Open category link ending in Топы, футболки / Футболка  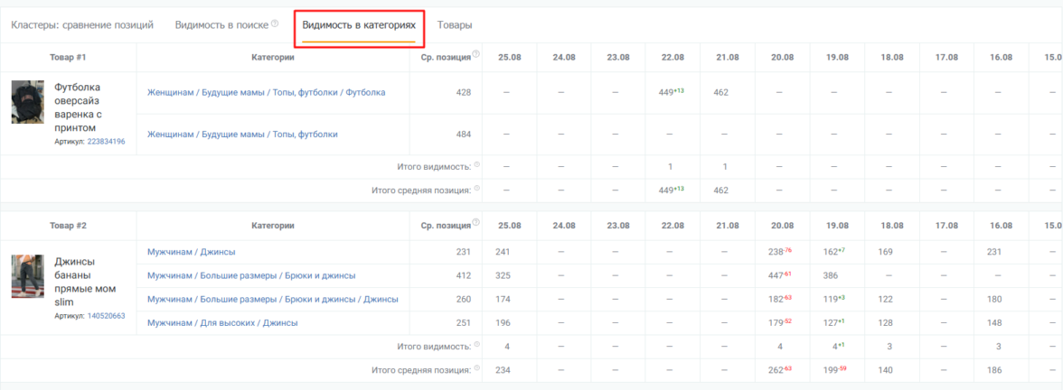pyautogui.click(x=266, y=92)
